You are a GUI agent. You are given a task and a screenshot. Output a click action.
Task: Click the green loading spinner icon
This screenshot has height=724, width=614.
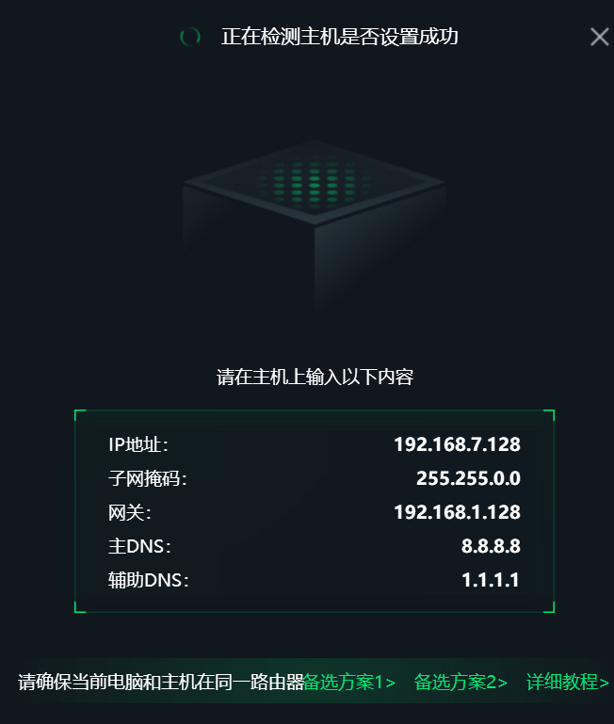190,37
